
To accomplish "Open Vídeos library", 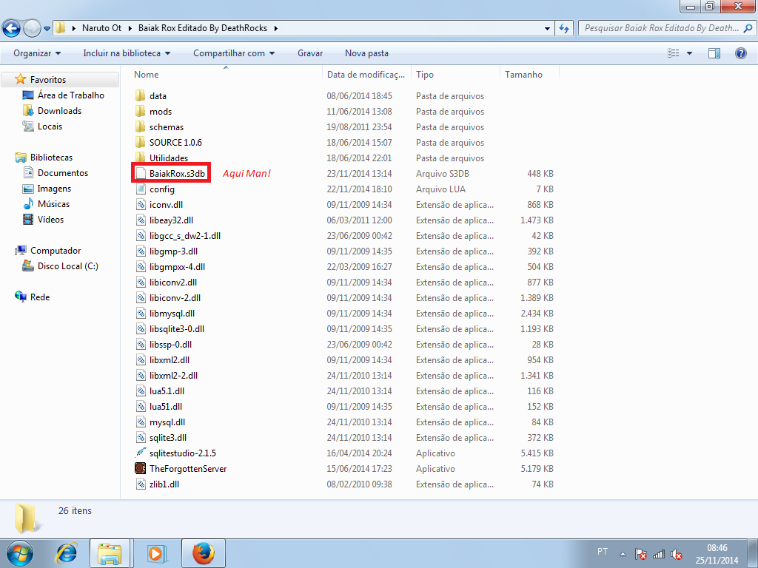I will coord(50,219).
